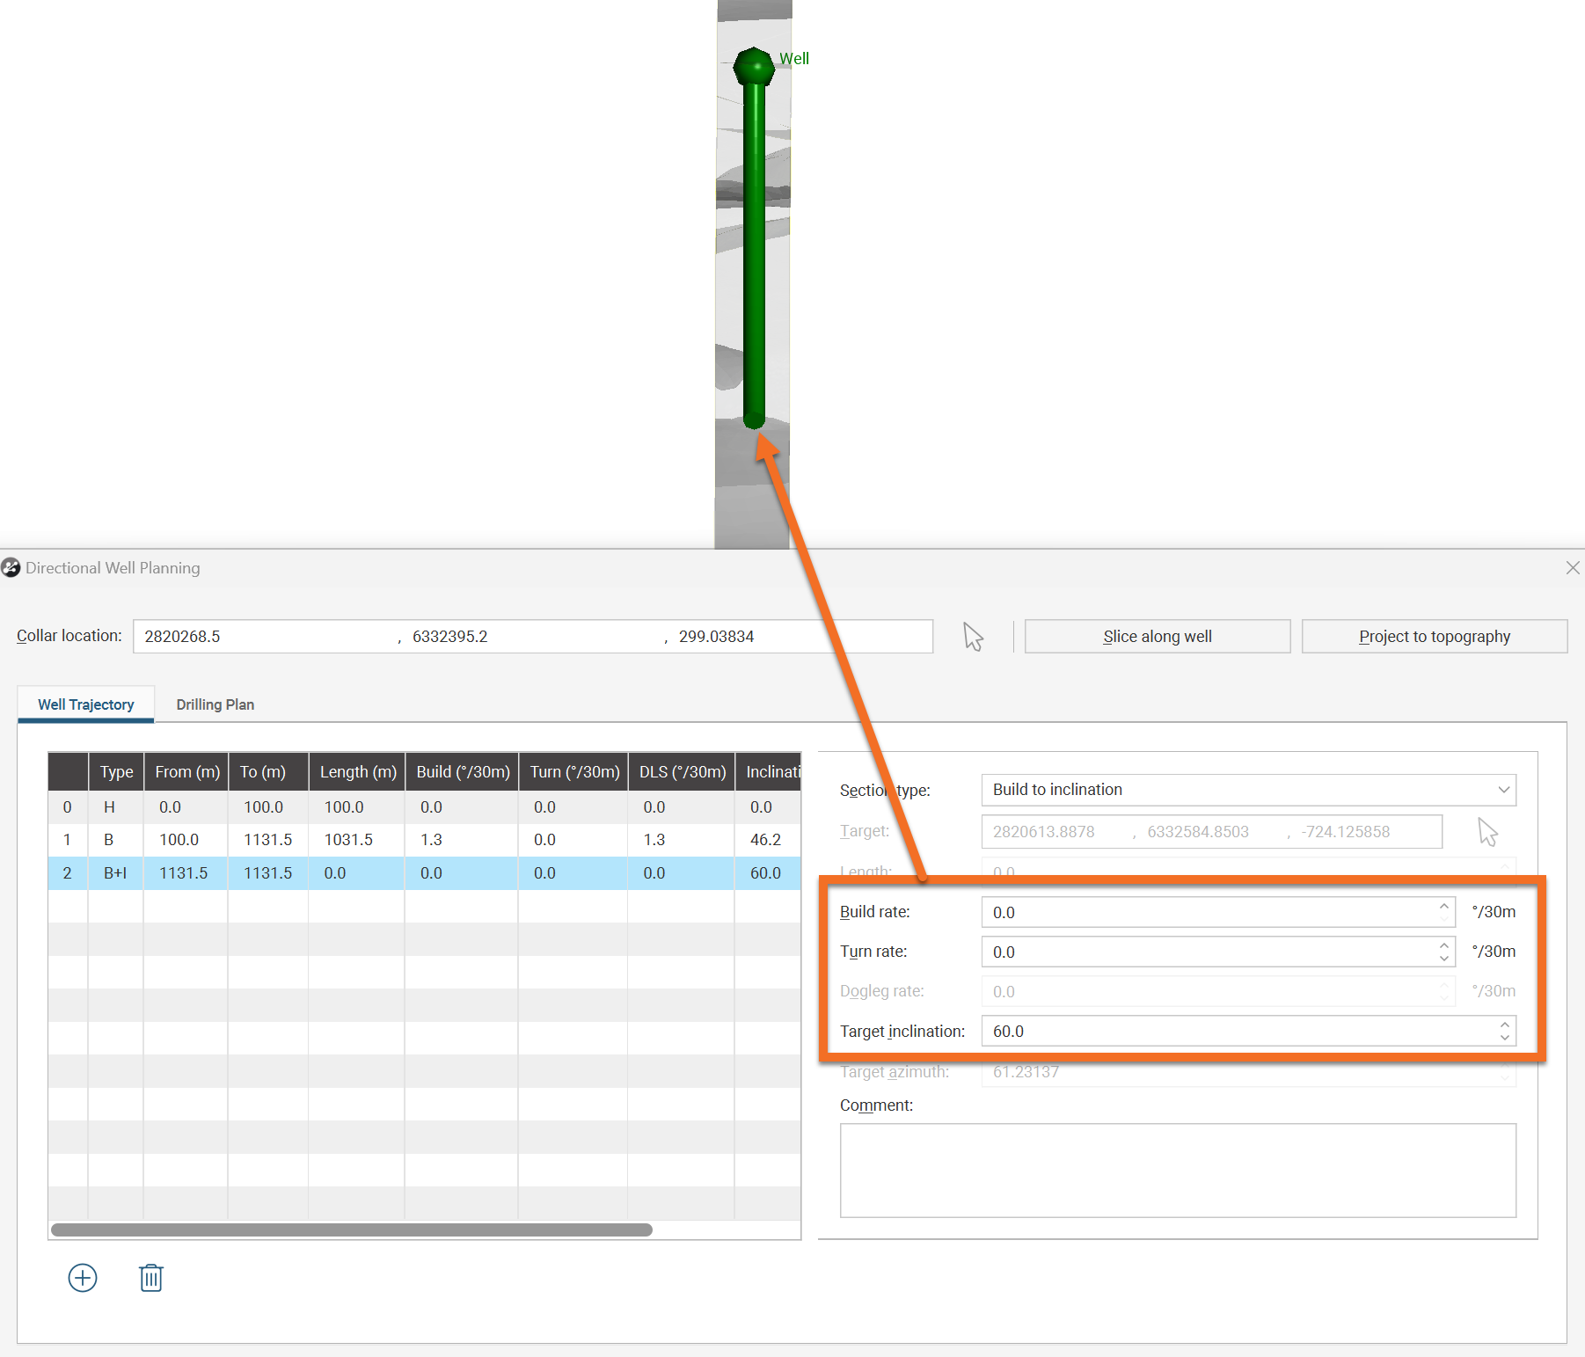Click the collar location pick cursor icon
1585x1357 pixels.
[x=973, y=637]
